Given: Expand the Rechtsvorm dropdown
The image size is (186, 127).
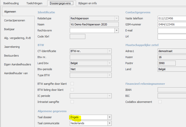Looking at the screenshot, I should click(116, 30).
